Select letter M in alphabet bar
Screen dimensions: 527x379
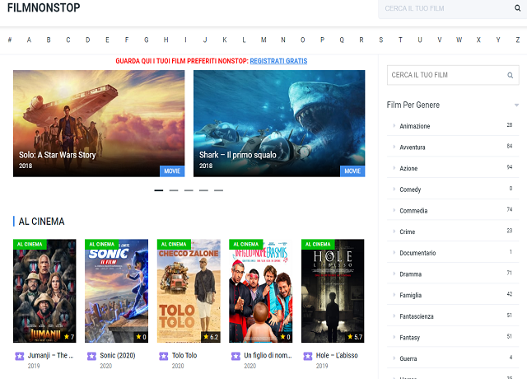(263, 40)
